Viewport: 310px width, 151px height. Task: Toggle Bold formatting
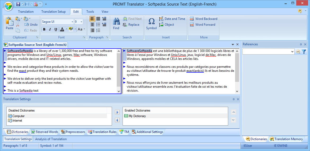pyautogui.click(x=44, y=29)
